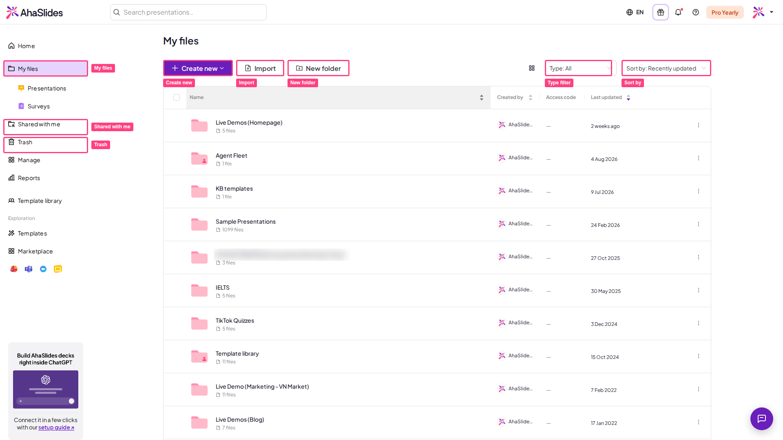Screen dimensions: 783x440
Task: Switch to grid view
Action: (532, 68)
